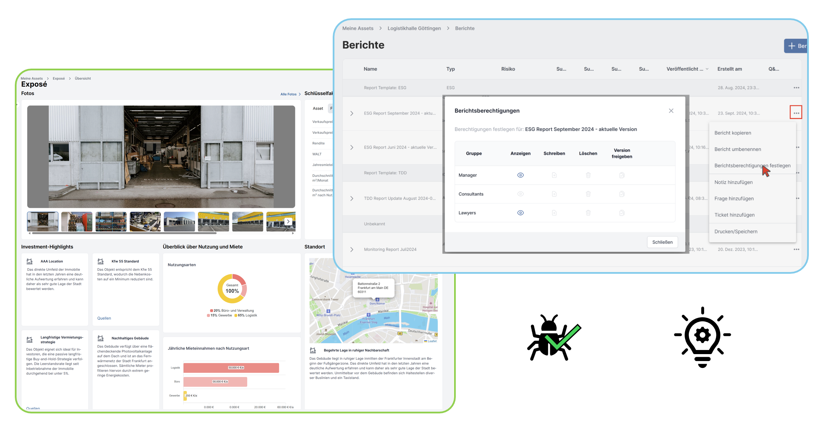Click Name column header in Berichte table
Viewport: 824px width, 431px height.
pyautogui.click(x=370, y=69)
